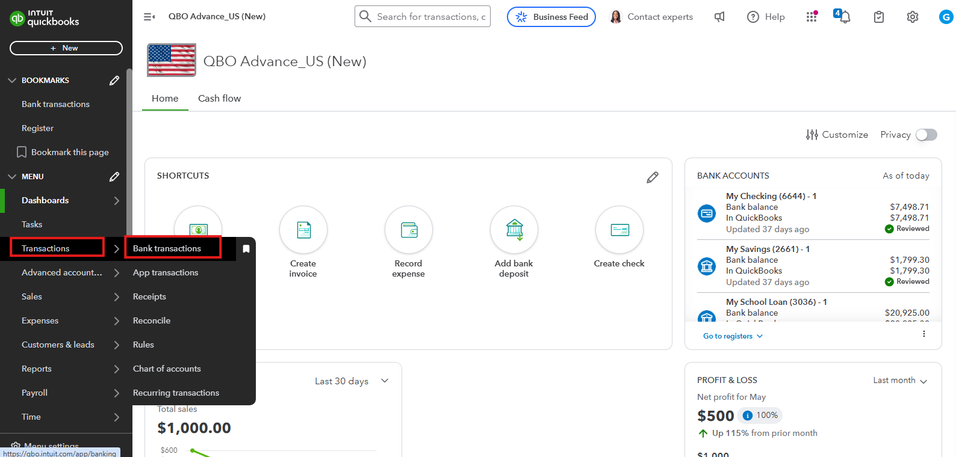Image resolution: width=956 pixels, height=457 pixels.
Task: Click Contact experts
Action: (651, 17)
